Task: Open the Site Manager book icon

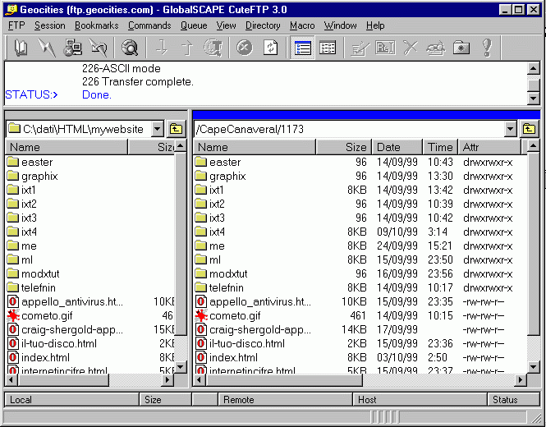Action: [x=21, y=48]
